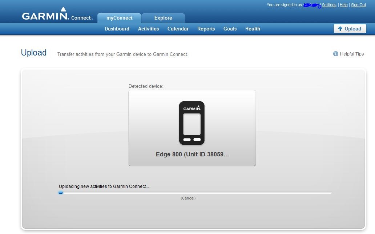Select the Edge 800 device icon
The width and height of the screenshot is (375, 234).
tap(192, 123)
